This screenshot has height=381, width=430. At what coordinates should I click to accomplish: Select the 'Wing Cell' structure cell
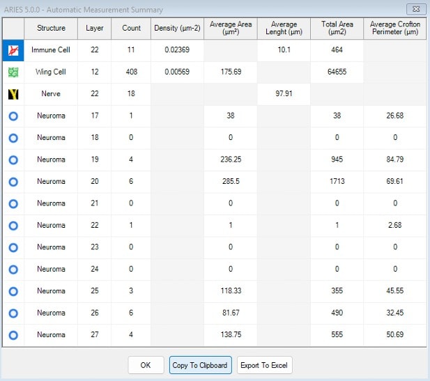point(51,72)
